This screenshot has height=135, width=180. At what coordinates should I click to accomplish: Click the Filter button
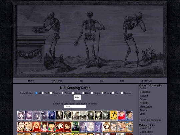[77, 97]
